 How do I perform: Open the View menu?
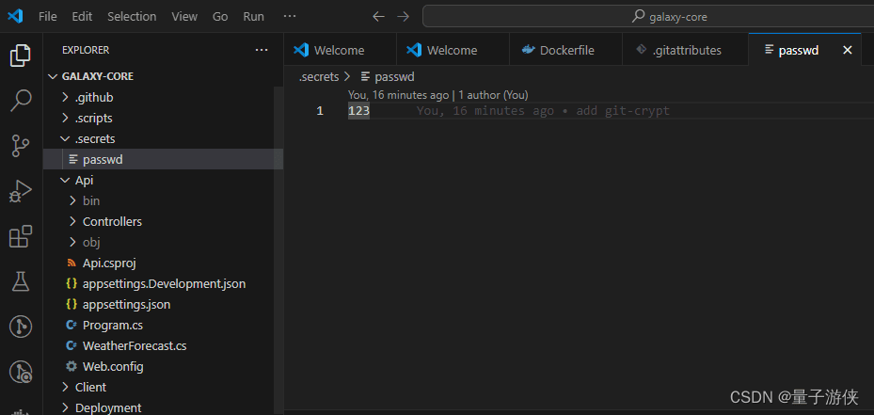(184, 17)
